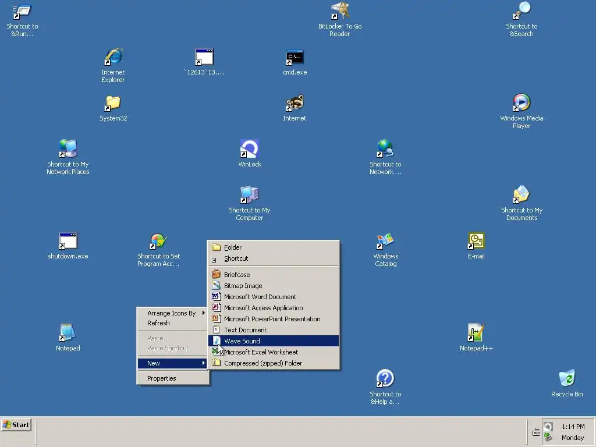This screenshot has width=596, height=447.
Task: Select Shortcut to Set Program Access icon
Action: 158,249
